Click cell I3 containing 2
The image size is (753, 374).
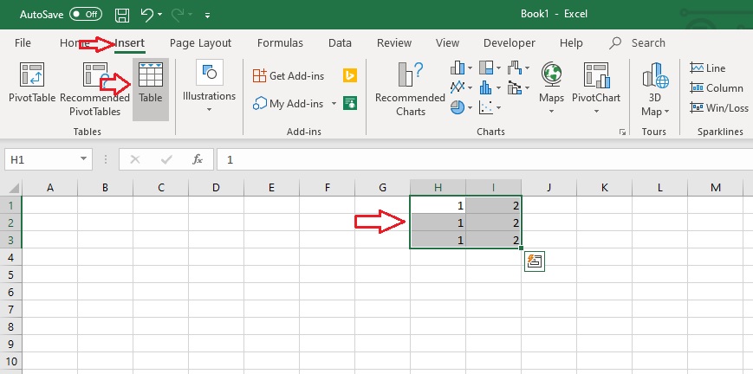click(x=493, y=240)
